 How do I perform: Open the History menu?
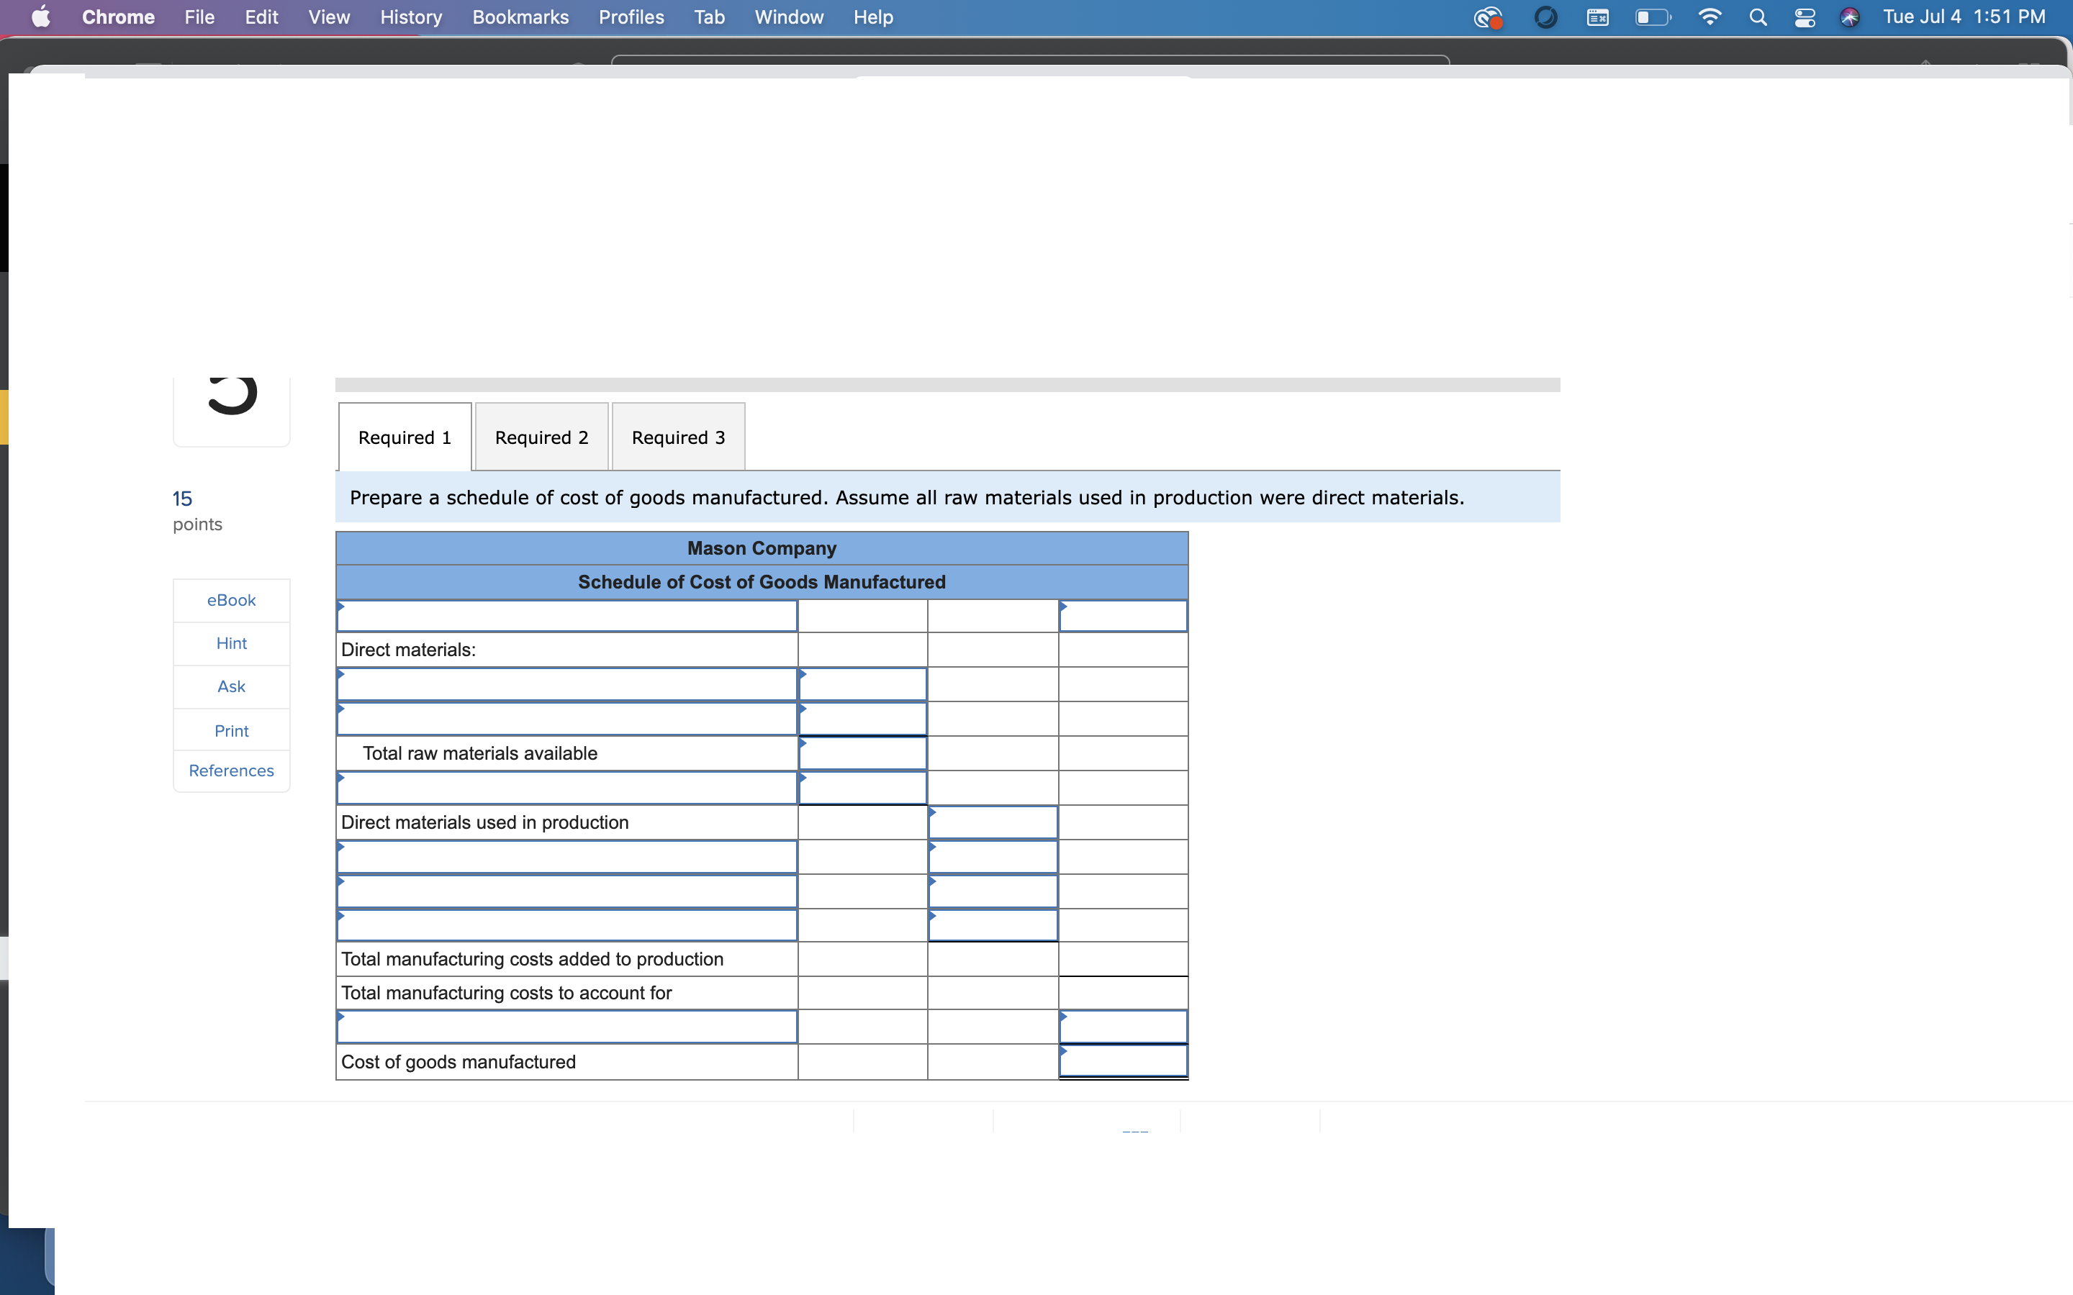[x=411, y=17]
